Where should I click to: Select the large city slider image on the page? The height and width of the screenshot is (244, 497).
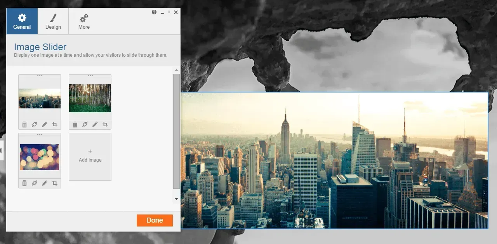pyautogui.click(x=334, y=160)
